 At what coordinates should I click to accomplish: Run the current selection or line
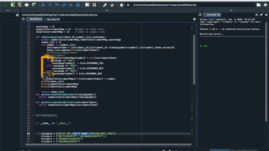coord(27,5)
